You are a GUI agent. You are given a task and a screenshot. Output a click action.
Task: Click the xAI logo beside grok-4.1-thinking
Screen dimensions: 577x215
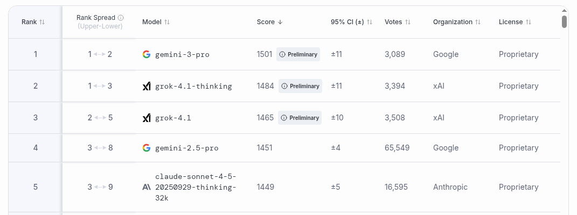146,86
